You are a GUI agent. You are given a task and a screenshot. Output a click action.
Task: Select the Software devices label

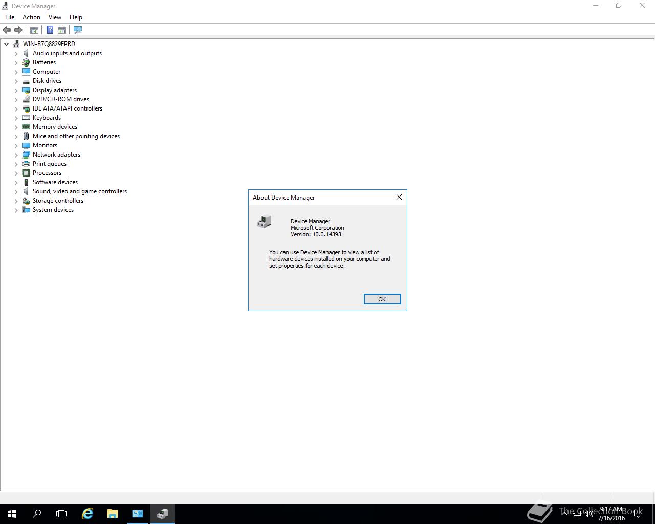point(55,182)
